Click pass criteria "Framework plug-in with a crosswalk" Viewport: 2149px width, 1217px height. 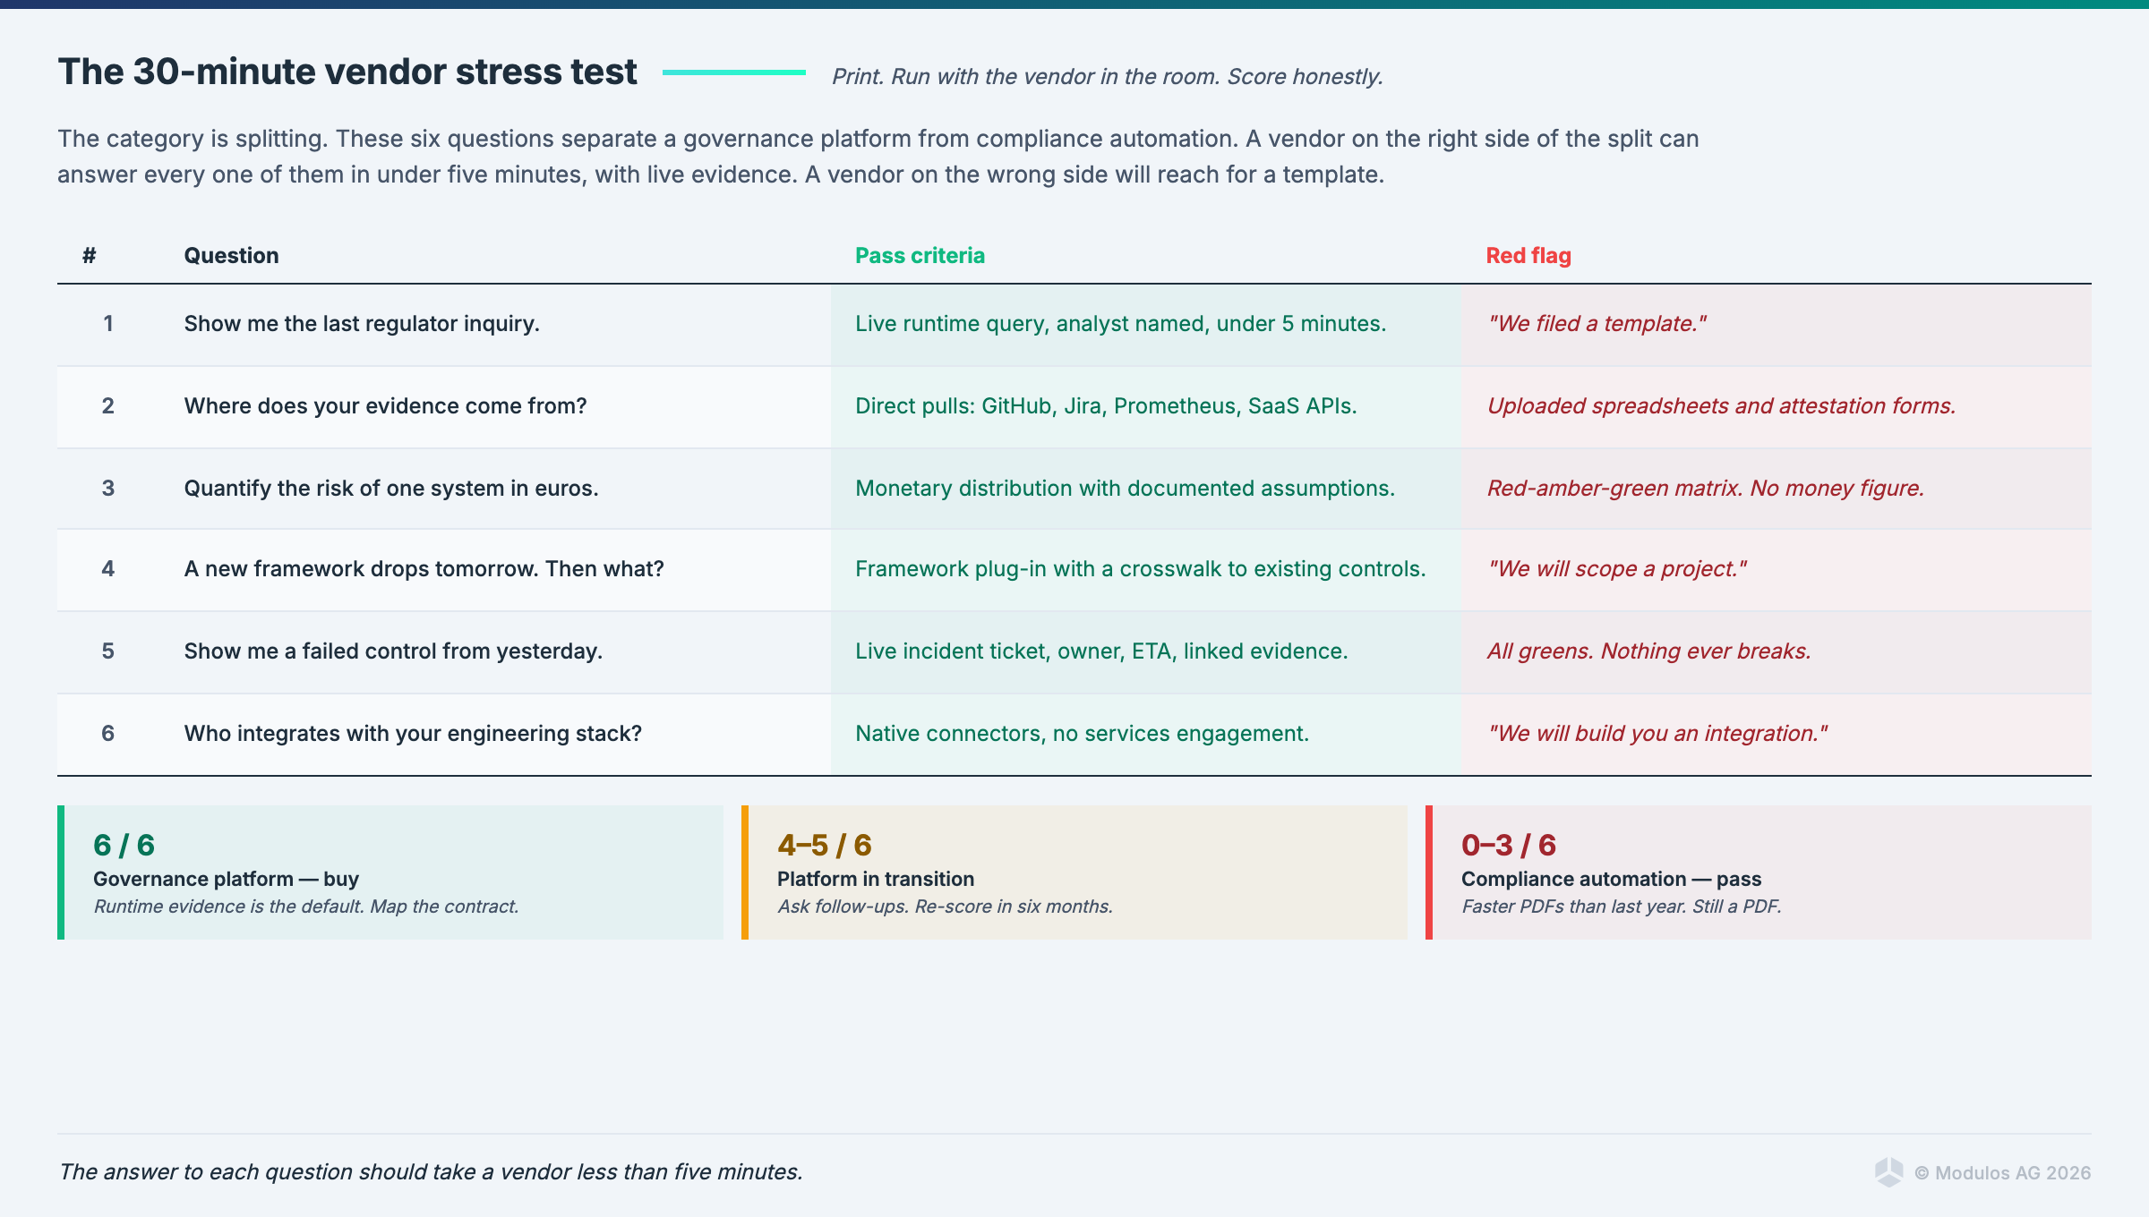click(x=1140, y=569)
